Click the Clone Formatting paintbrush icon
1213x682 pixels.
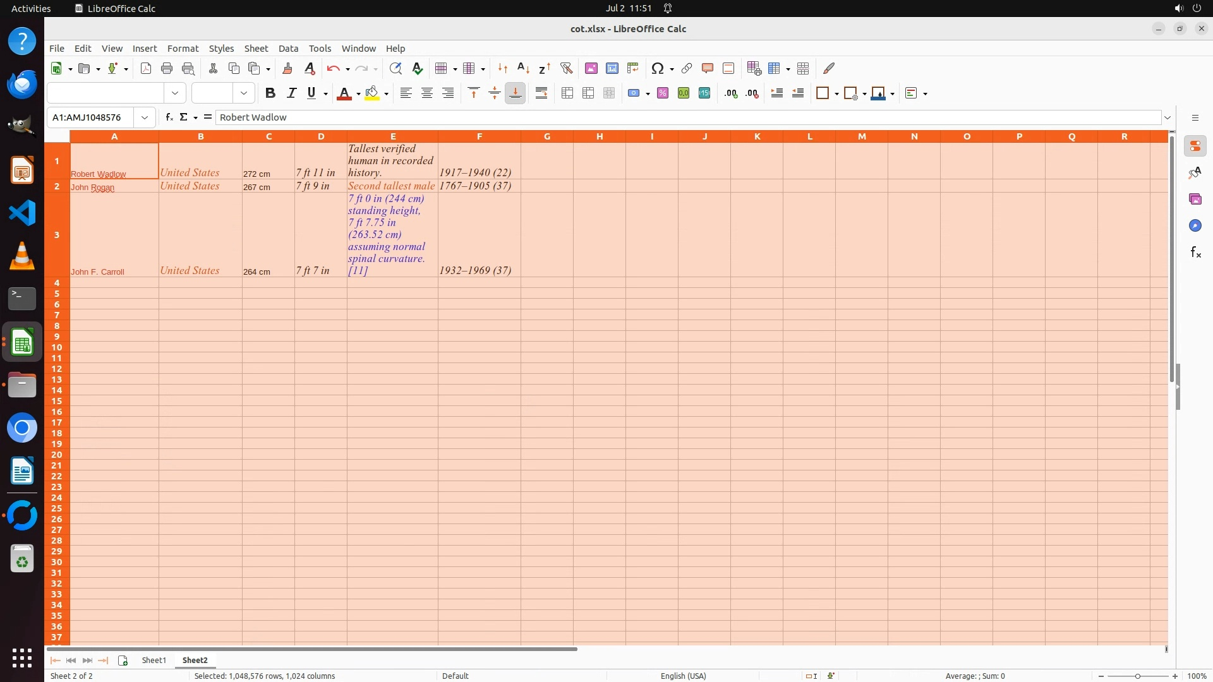pos(287,68)
